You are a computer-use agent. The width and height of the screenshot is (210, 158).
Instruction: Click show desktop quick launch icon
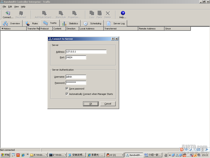(x=13, y=155)
